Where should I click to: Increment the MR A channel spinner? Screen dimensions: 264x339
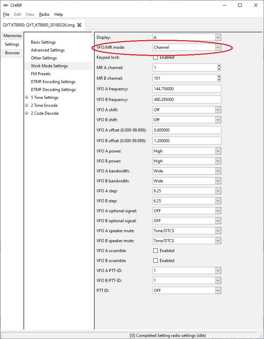tap(219, 66)
